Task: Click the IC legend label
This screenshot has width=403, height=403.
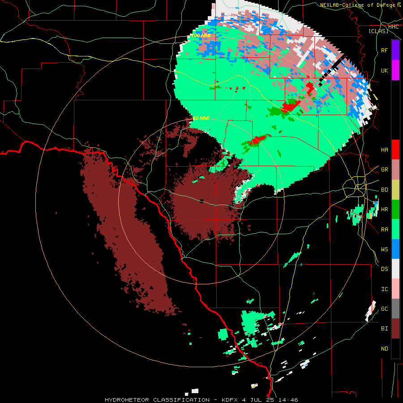Action: pyautogui.click(x=385, y=289)
